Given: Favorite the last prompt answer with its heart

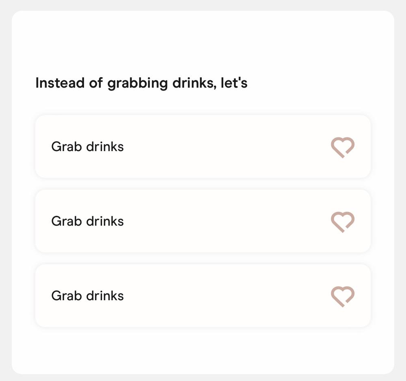Looking at the screenshot, I should click(343, 297).
